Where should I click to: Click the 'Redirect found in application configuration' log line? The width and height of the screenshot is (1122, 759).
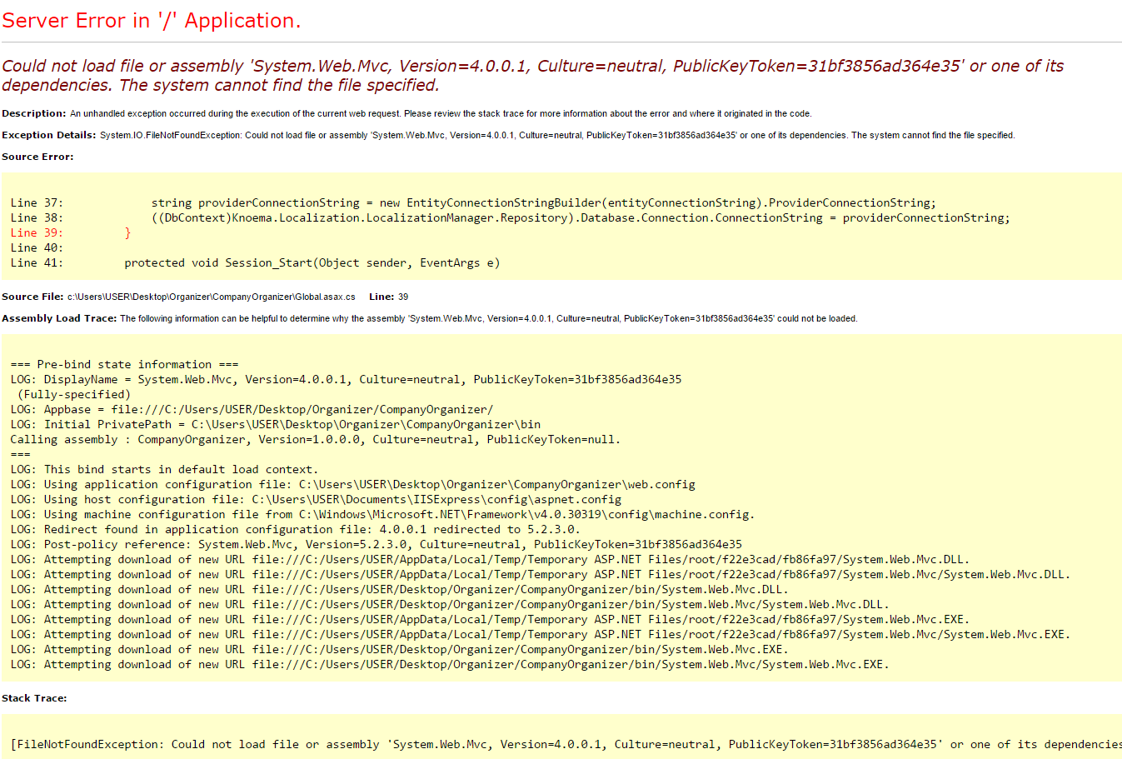point(295,529)
